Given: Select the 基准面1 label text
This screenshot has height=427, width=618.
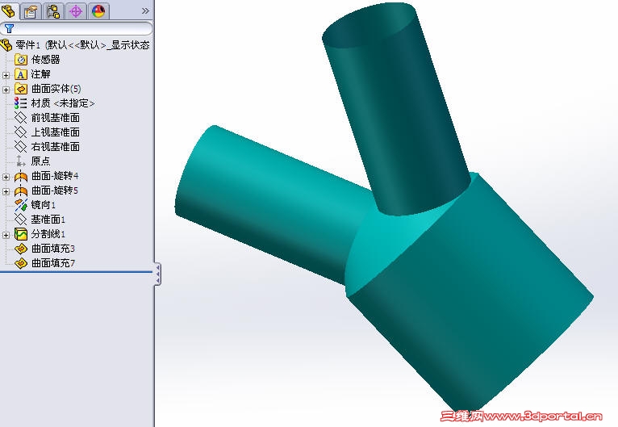Looking at the screenshot, I should pos(48,220).
